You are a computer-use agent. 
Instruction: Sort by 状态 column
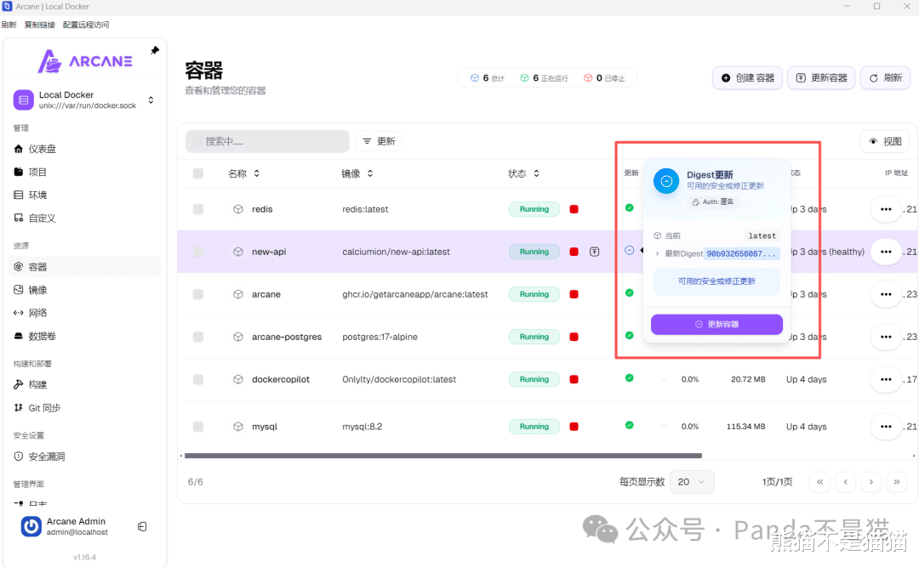[523, 173]
